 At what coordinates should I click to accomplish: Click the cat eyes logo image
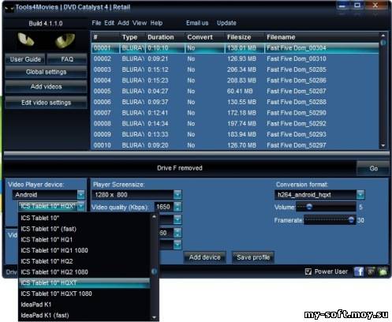point(46,40)
